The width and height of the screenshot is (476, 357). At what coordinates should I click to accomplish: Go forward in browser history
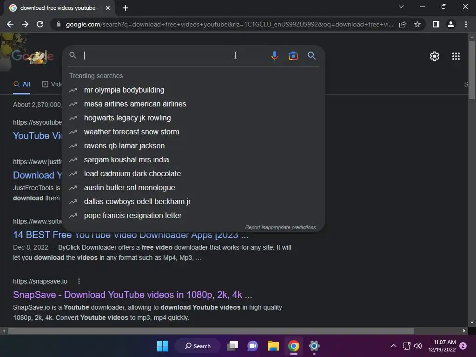point(25,24)
